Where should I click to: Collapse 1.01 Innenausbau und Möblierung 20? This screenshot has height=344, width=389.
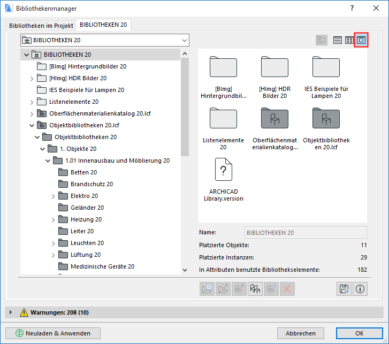pyautogui.click(x=48, y=160)
